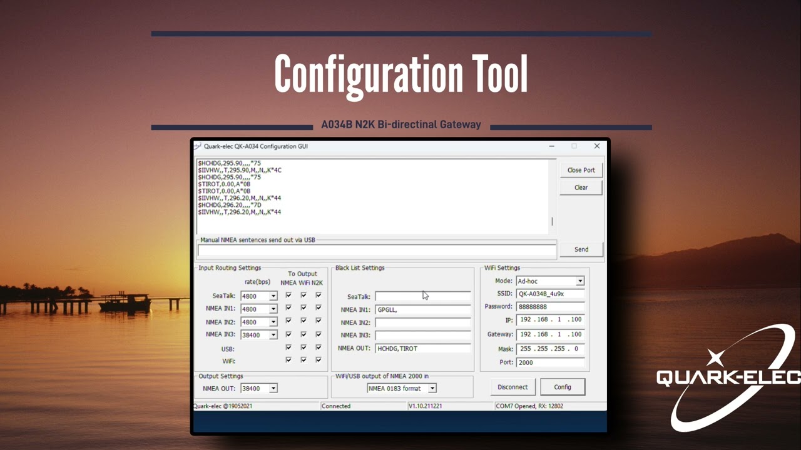Toggle USB to WiFi output checkbox
This screenshot has height=450, width=801.
point(304,347)
